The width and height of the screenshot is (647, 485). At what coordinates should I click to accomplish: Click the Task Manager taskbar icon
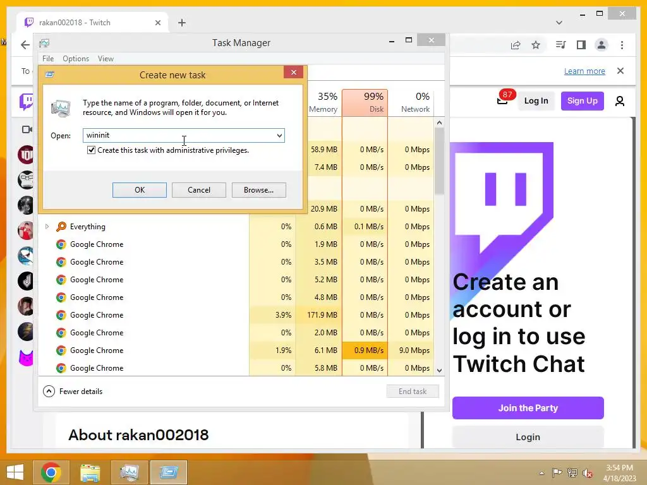pyautogui.click(x=129, y=472)
